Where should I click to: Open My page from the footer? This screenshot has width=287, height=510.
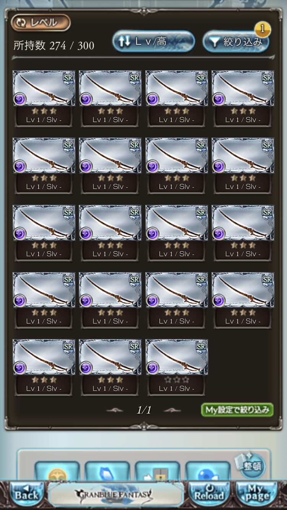tap(257, 494)
